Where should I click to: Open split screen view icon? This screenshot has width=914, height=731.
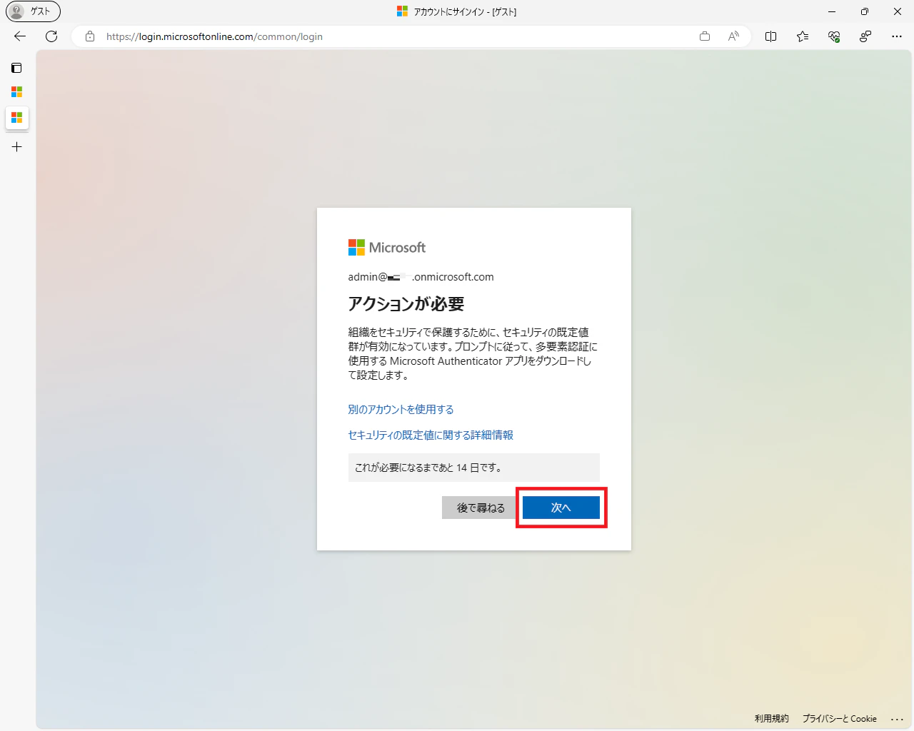(x=771, y=36)
